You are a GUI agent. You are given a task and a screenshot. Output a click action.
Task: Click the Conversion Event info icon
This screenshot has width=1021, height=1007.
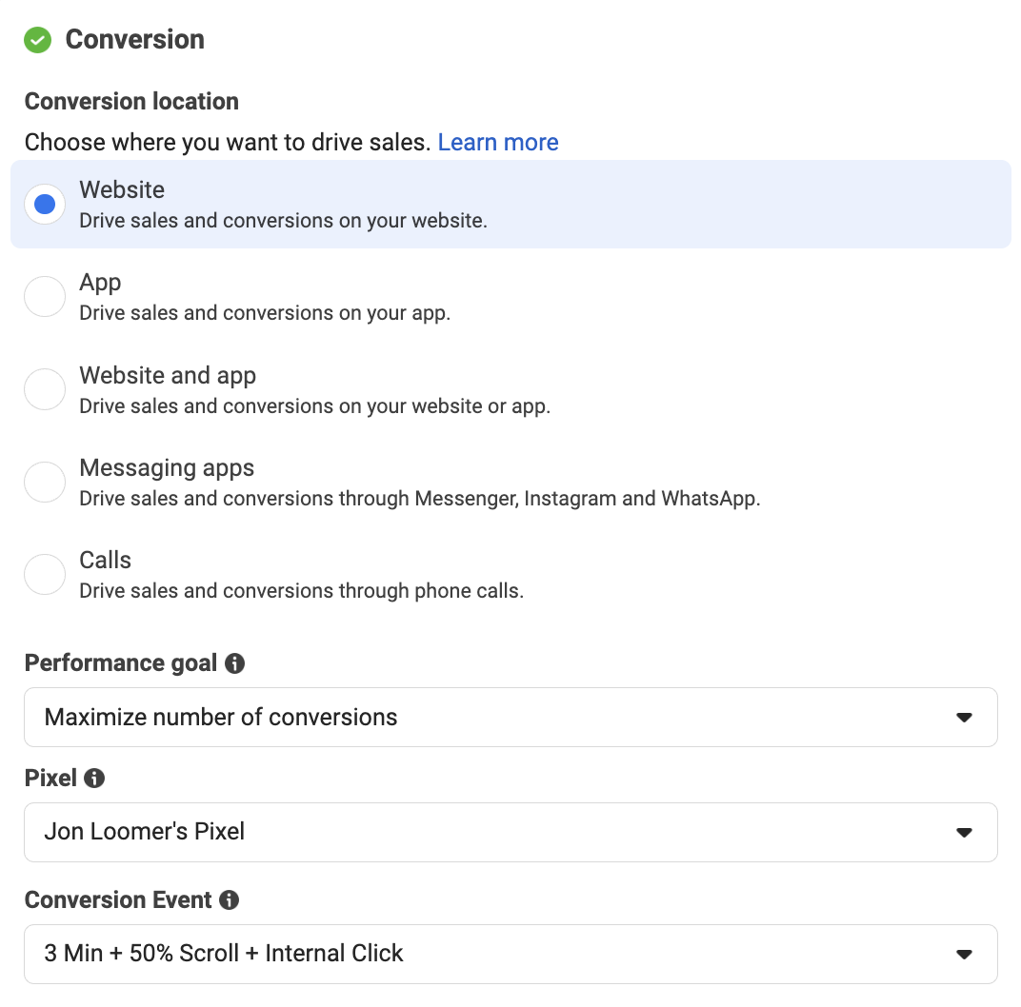[229, 899]
